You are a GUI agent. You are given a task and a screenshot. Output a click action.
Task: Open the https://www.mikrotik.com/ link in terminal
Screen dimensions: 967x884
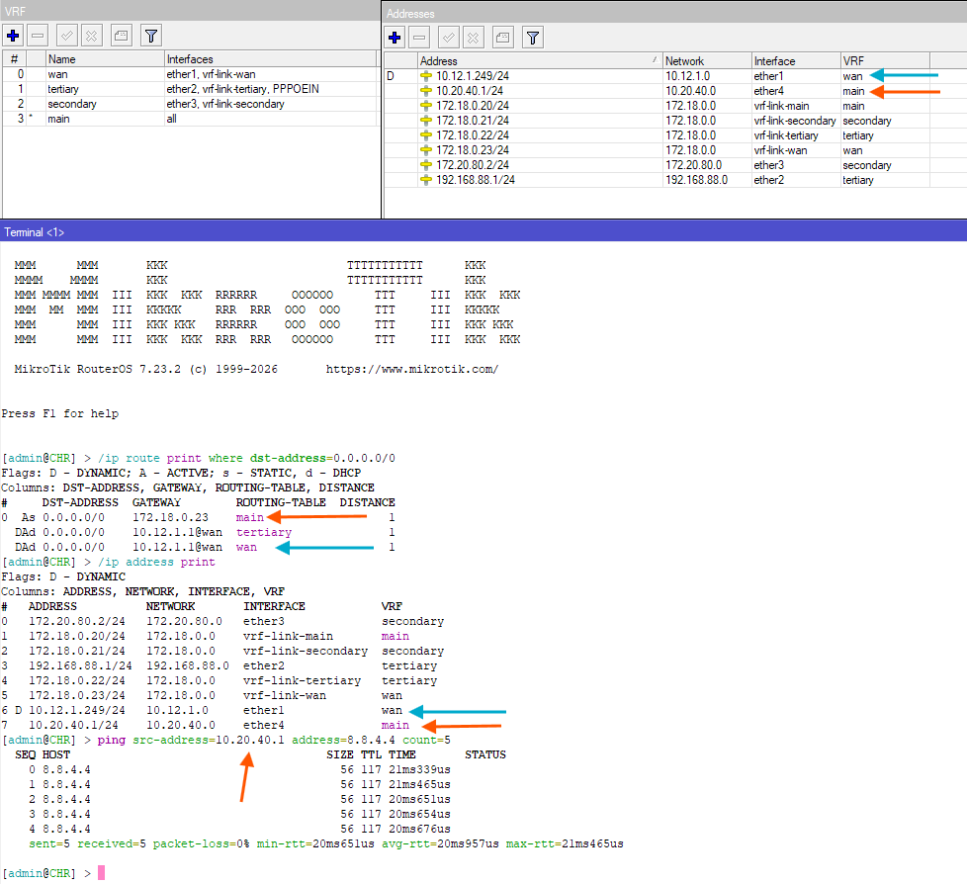412,369
